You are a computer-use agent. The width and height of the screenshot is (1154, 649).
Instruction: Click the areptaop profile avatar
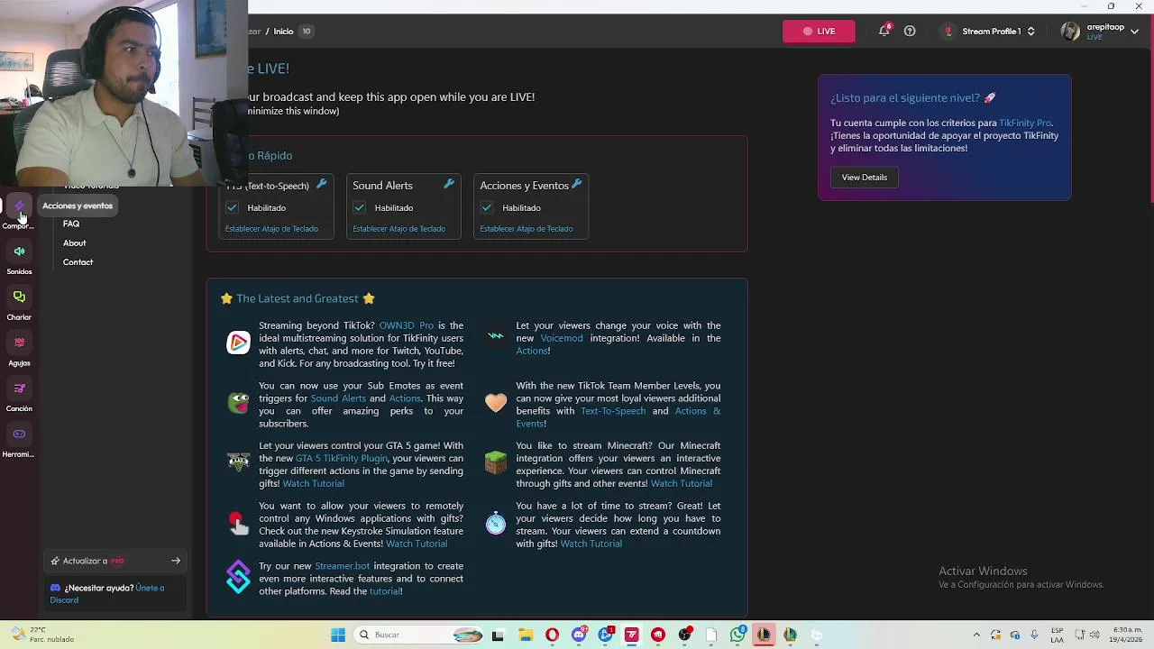point(1070,31)
